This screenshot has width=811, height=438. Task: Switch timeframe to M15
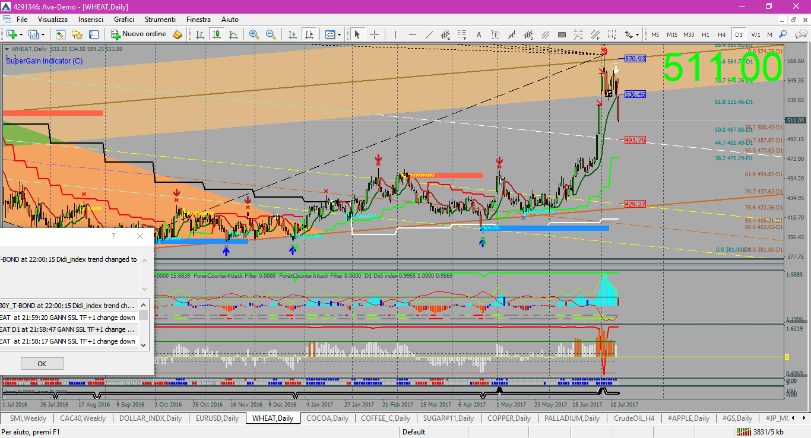pyautogui.click(x=672, y=34)
